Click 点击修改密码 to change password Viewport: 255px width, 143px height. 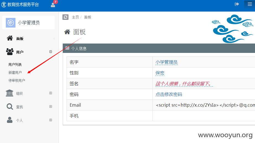[169, 94]
